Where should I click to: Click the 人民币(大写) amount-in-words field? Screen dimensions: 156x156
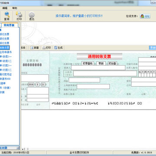tap(105, 73)
